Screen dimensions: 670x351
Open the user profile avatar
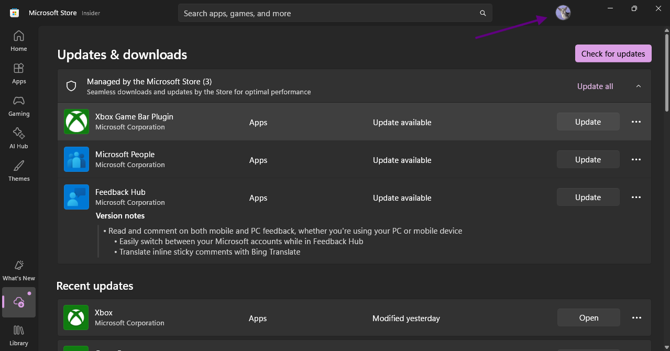tap(563, 13)
